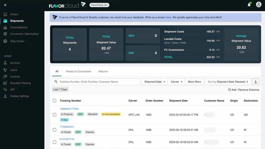Viewport: 265px width, 149px height.
Task: Click the More filters button
Action: 194,82
